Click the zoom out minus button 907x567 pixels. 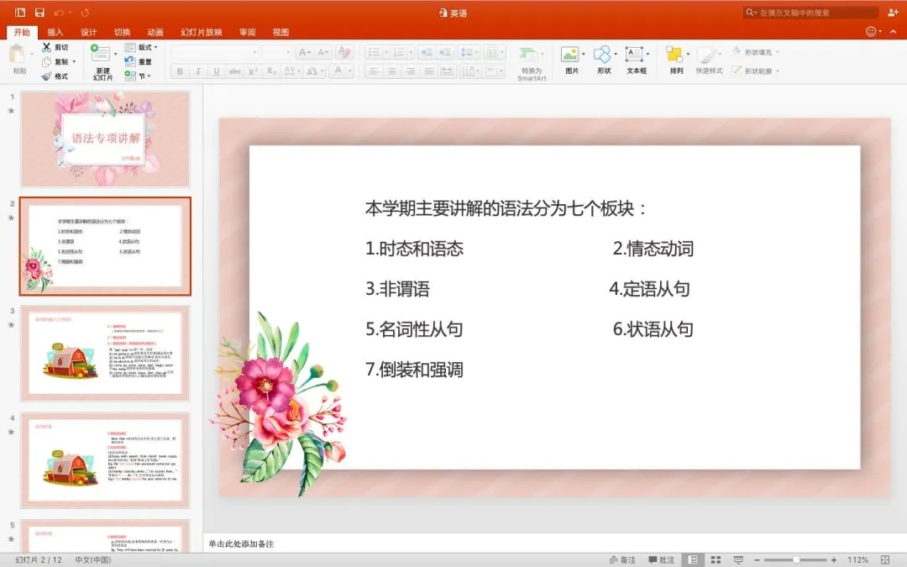click(758, 559)
